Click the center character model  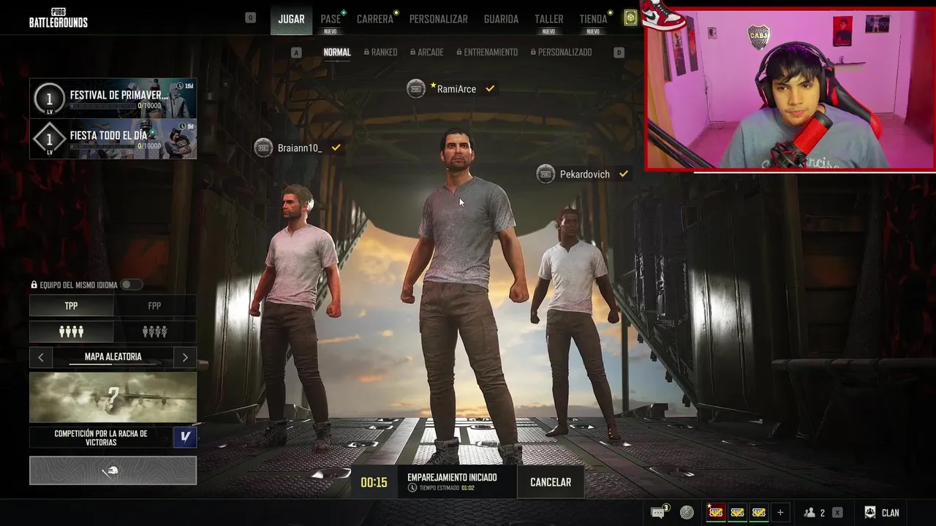coord(463,296)
